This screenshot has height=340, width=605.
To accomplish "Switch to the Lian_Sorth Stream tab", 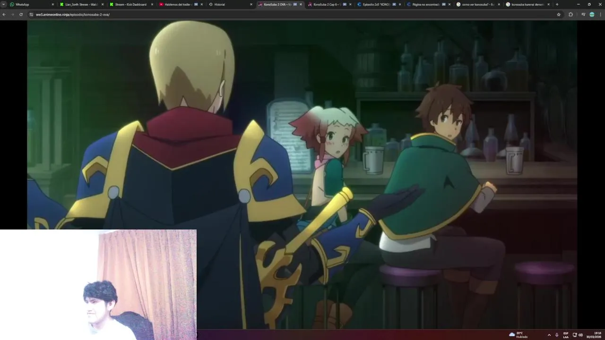I will point(80,4).
